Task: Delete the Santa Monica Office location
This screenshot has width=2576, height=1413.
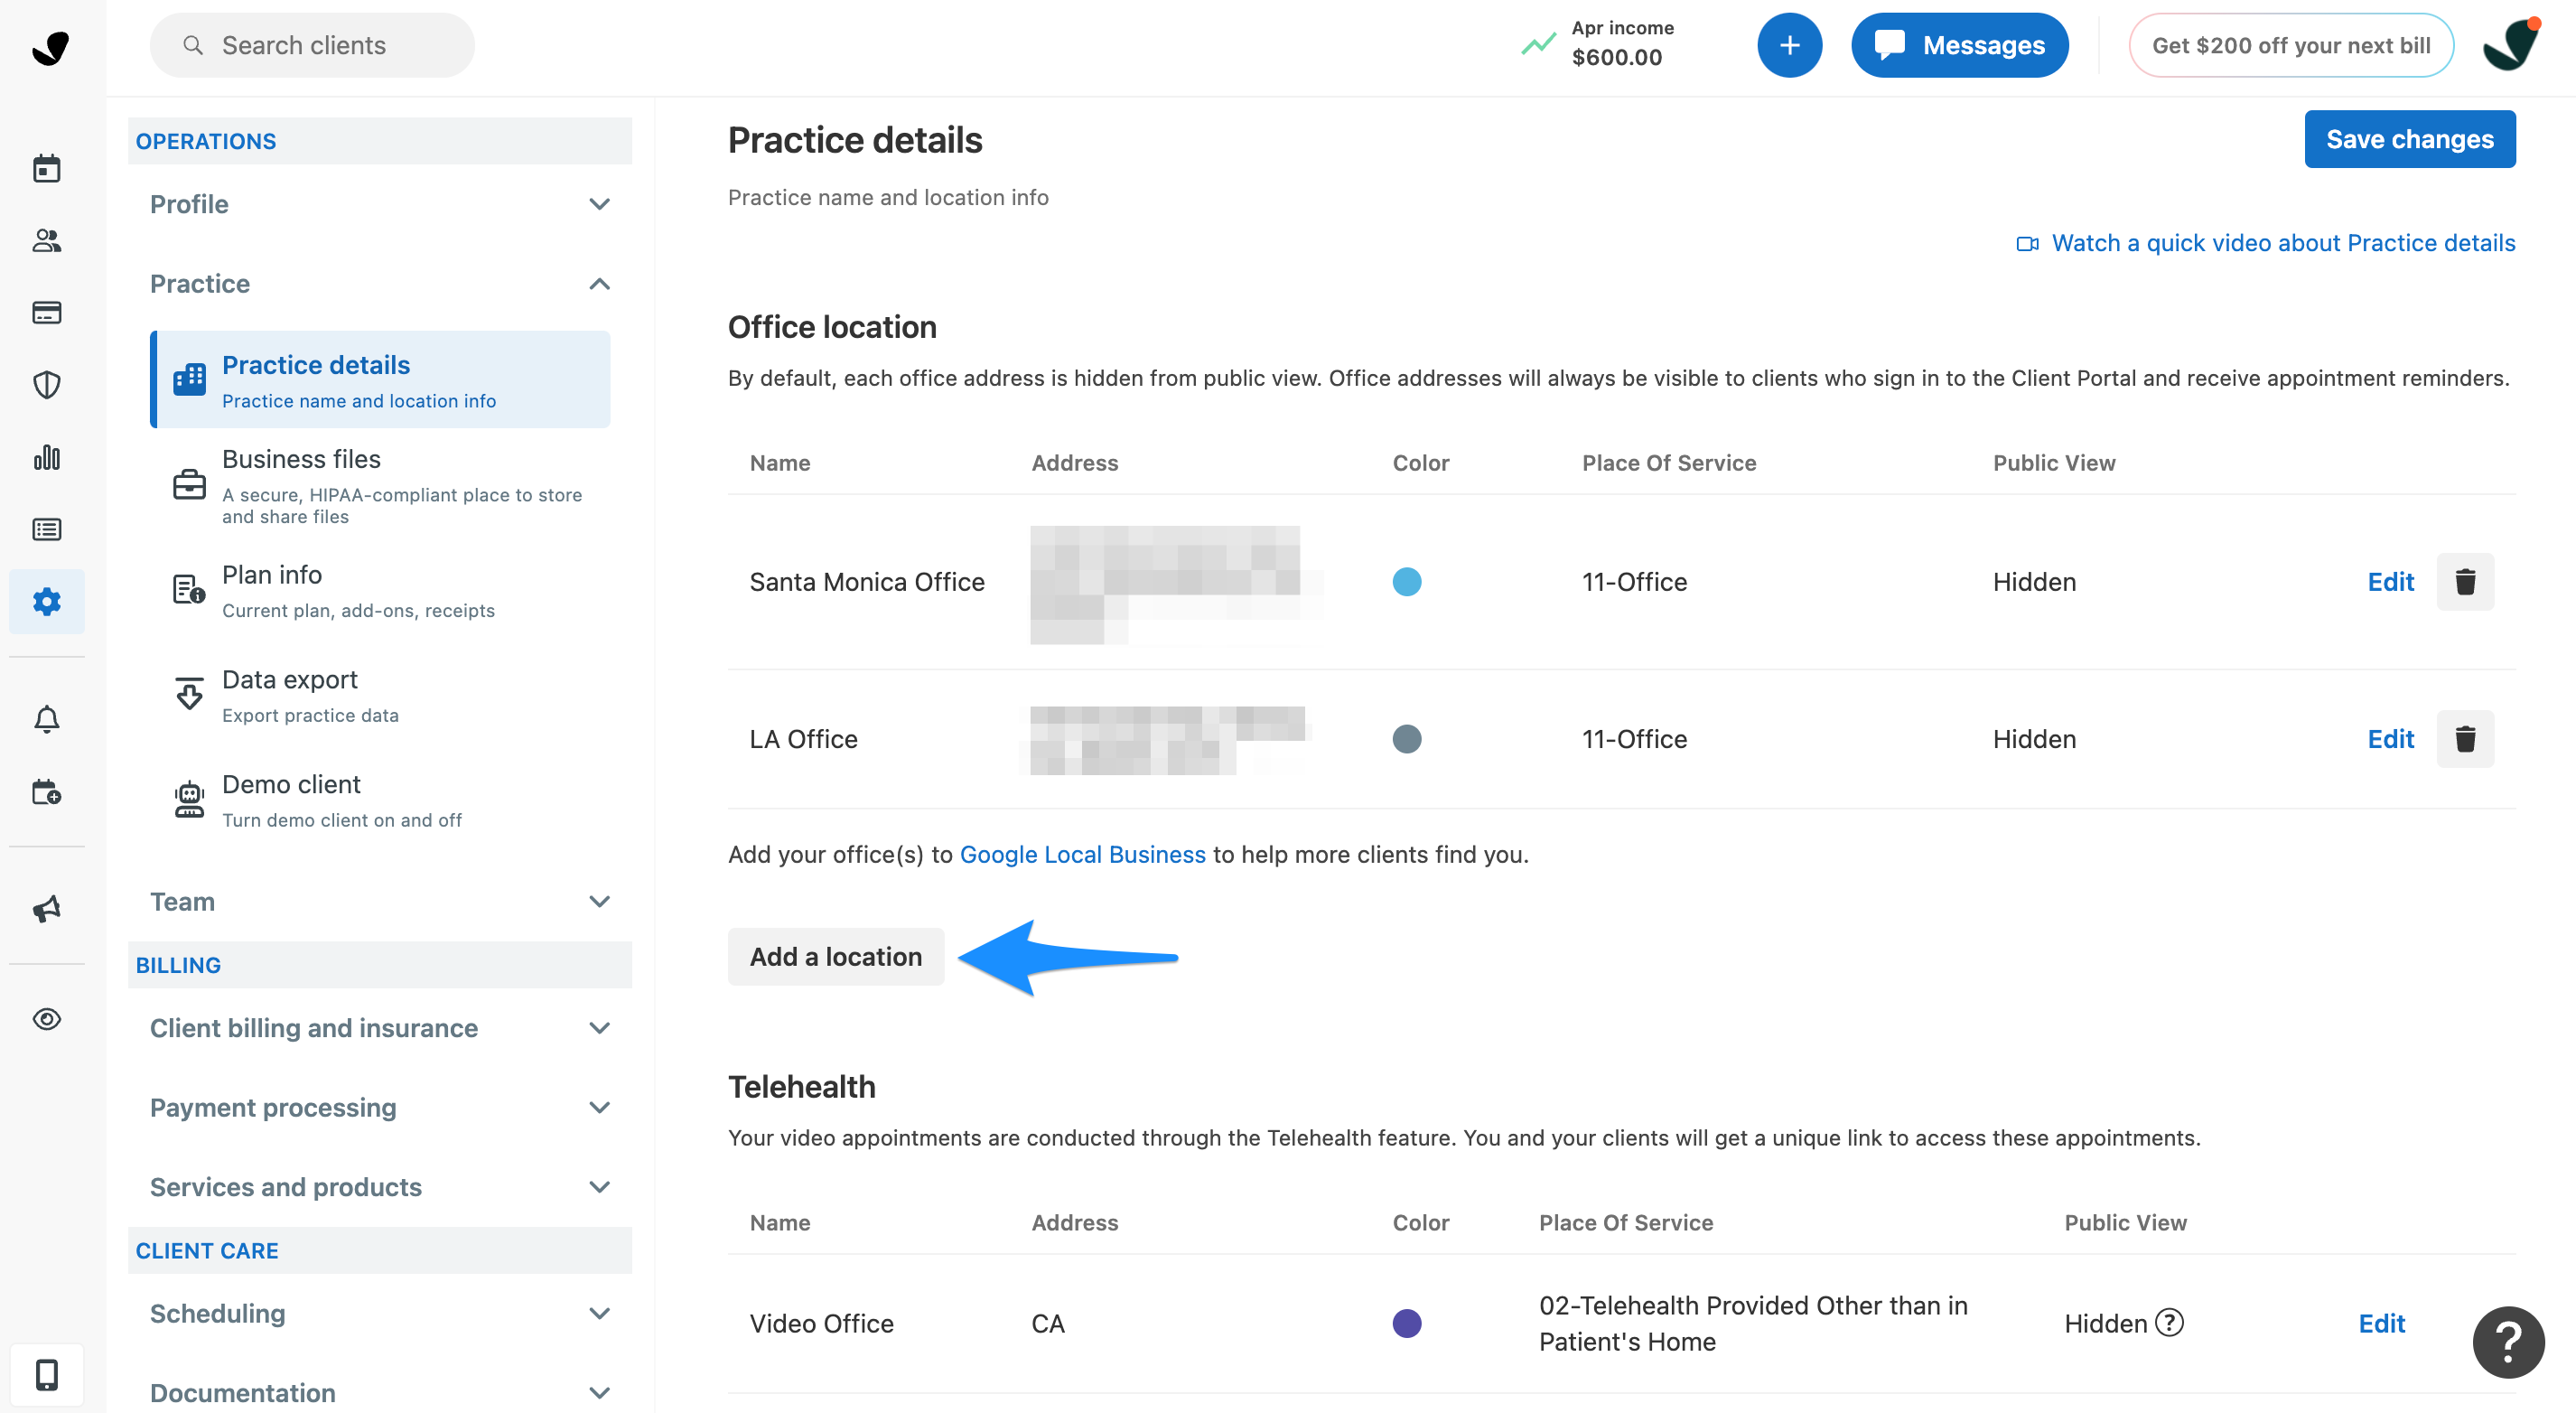Action: click(2464, 582)
